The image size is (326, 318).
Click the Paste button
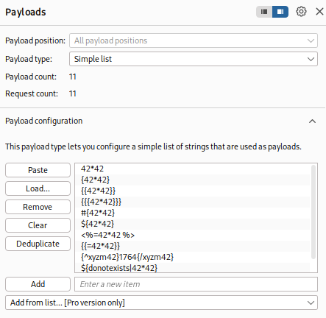[x=38, y=170]
